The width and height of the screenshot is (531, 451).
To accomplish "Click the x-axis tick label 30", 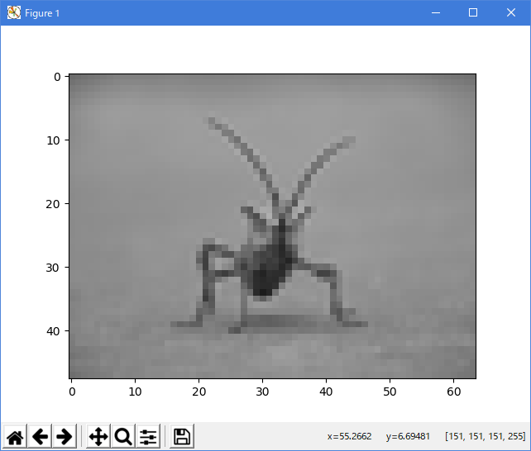I will (262, 392).
